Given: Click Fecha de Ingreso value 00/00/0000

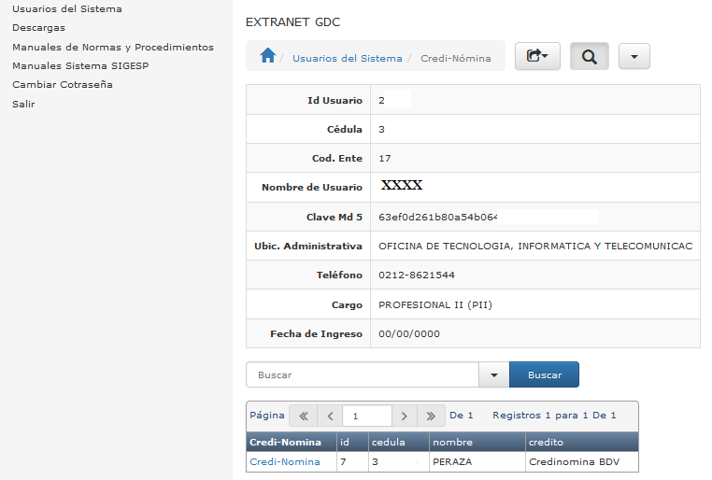Looking at the screenshot, I should [409, 334].
